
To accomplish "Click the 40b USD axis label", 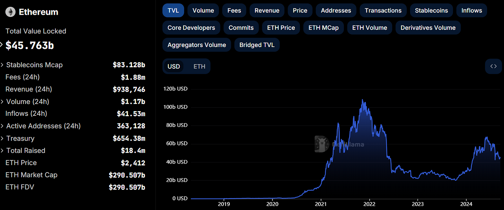I will [176, 162].
